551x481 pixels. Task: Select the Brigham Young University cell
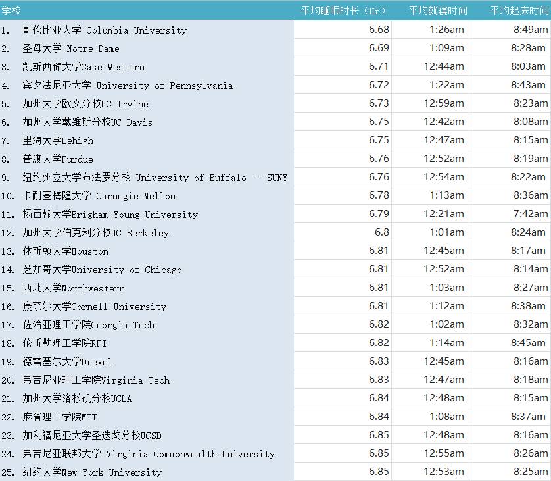110,214
